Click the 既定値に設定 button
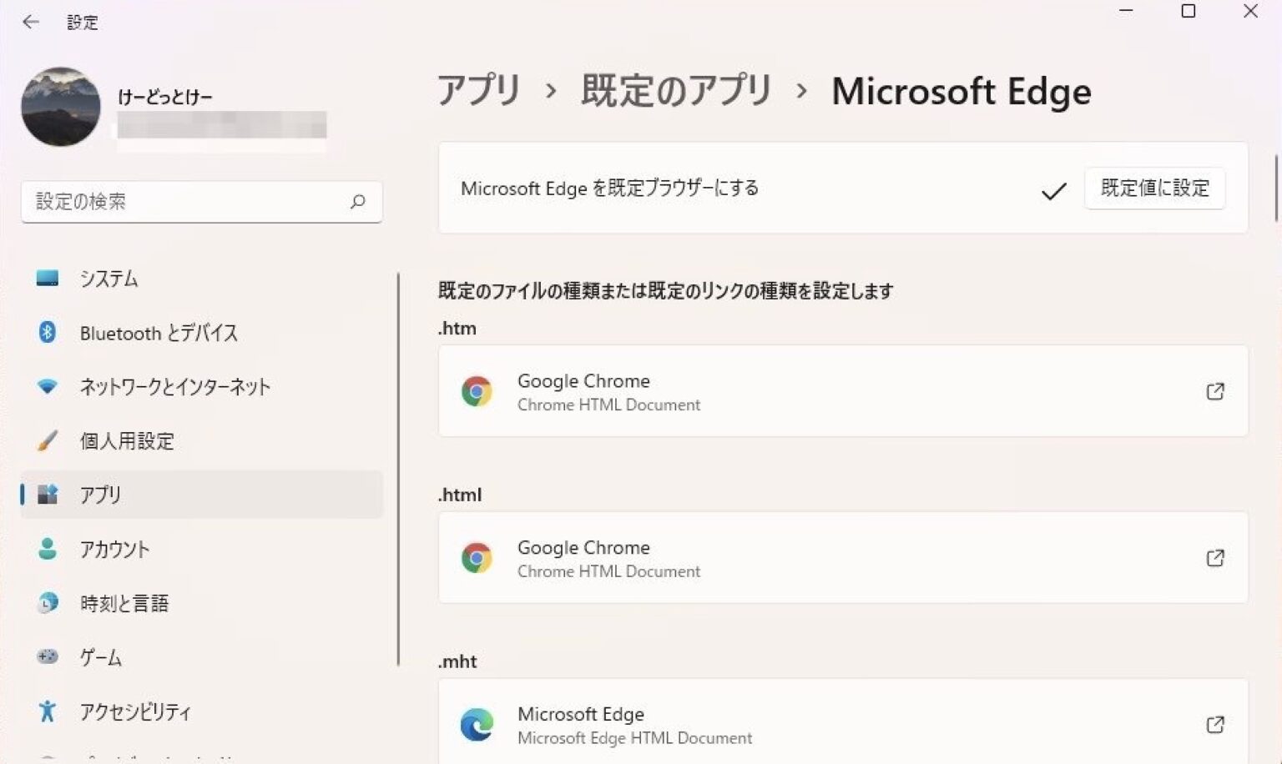 coord(1154,188)
